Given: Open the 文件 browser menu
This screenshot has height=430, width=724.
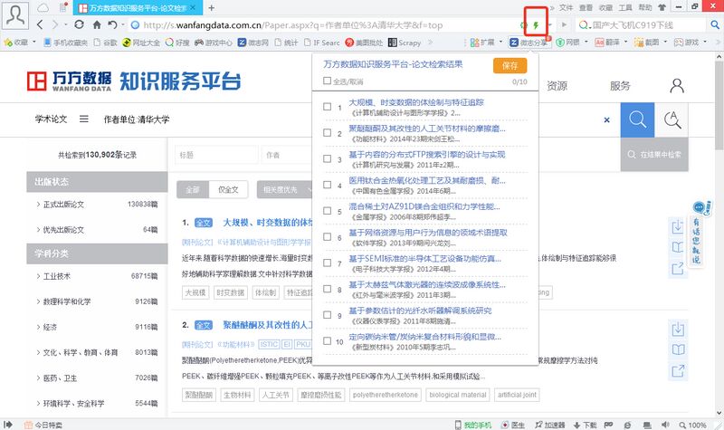Looking at the screenshot, I should click(x=566, y=7).
